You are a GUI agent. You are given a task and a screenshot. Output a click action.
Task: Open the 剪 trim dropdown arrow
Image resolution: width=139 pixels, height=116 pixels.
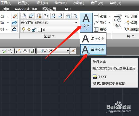8,16
